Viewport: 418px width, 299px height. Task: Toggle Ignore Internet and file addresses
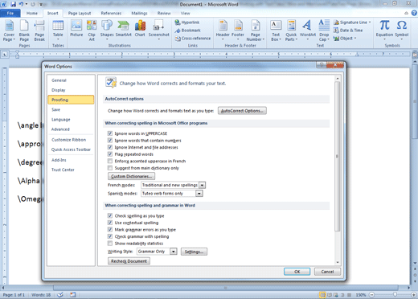point(110,147)
